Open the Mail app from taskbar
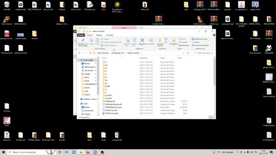The height and width of the screenshot is (155, 276). tap(74, 152)
